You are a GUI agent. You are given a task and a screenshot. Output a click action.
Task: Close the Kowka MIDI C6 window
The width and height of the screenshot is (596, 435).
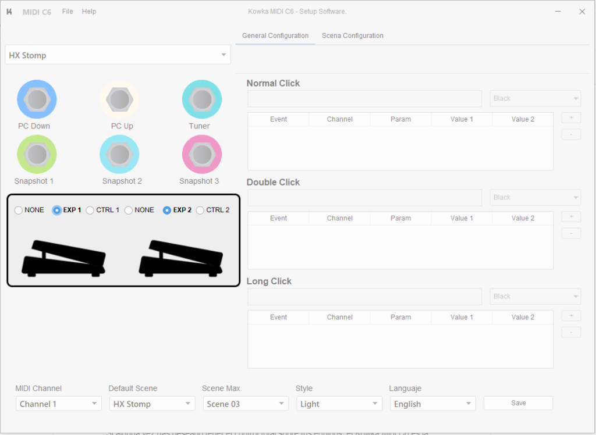[582, 12]
